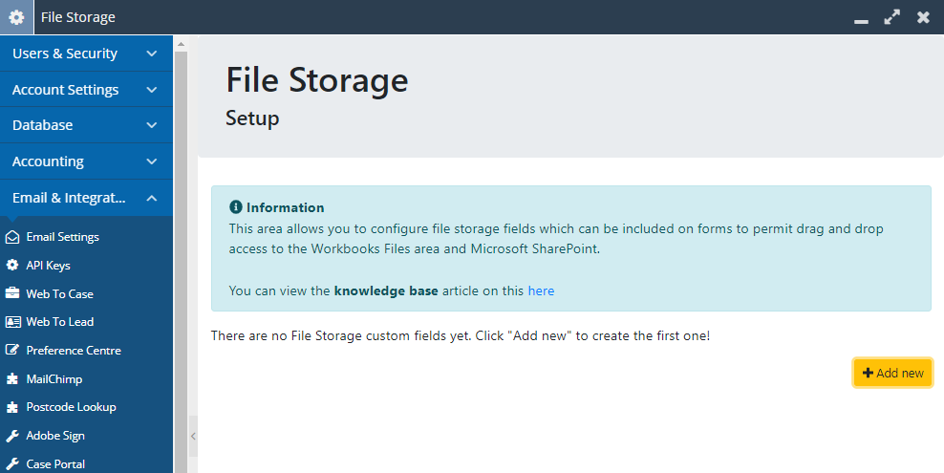The height and width of the screenshot is (473, 944).
Task: Expand the Database section
Action: pyautogui.click(x=87, y=125)
